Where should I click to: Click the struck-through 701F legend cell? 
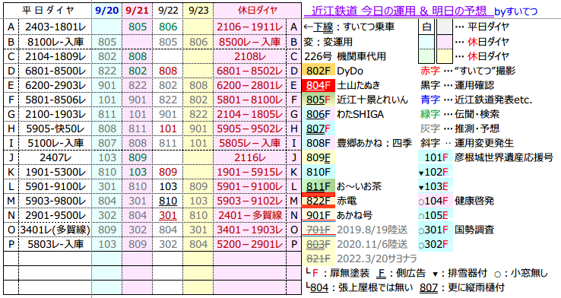click(x=319, y=230)
